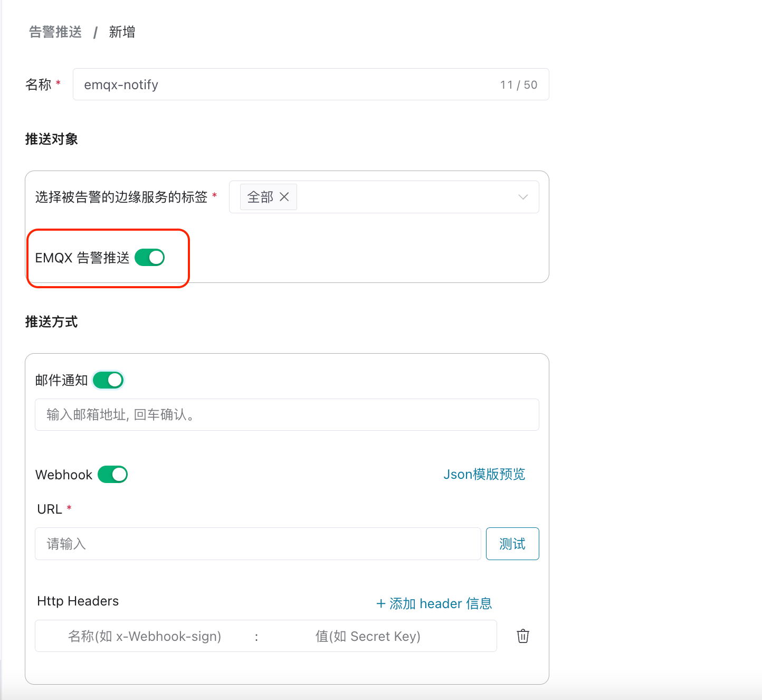This screenshot has width=762, height=700.
Task: Click the 选择被告警的边缘服务的标签 label
Action: (x=121, y=197)
